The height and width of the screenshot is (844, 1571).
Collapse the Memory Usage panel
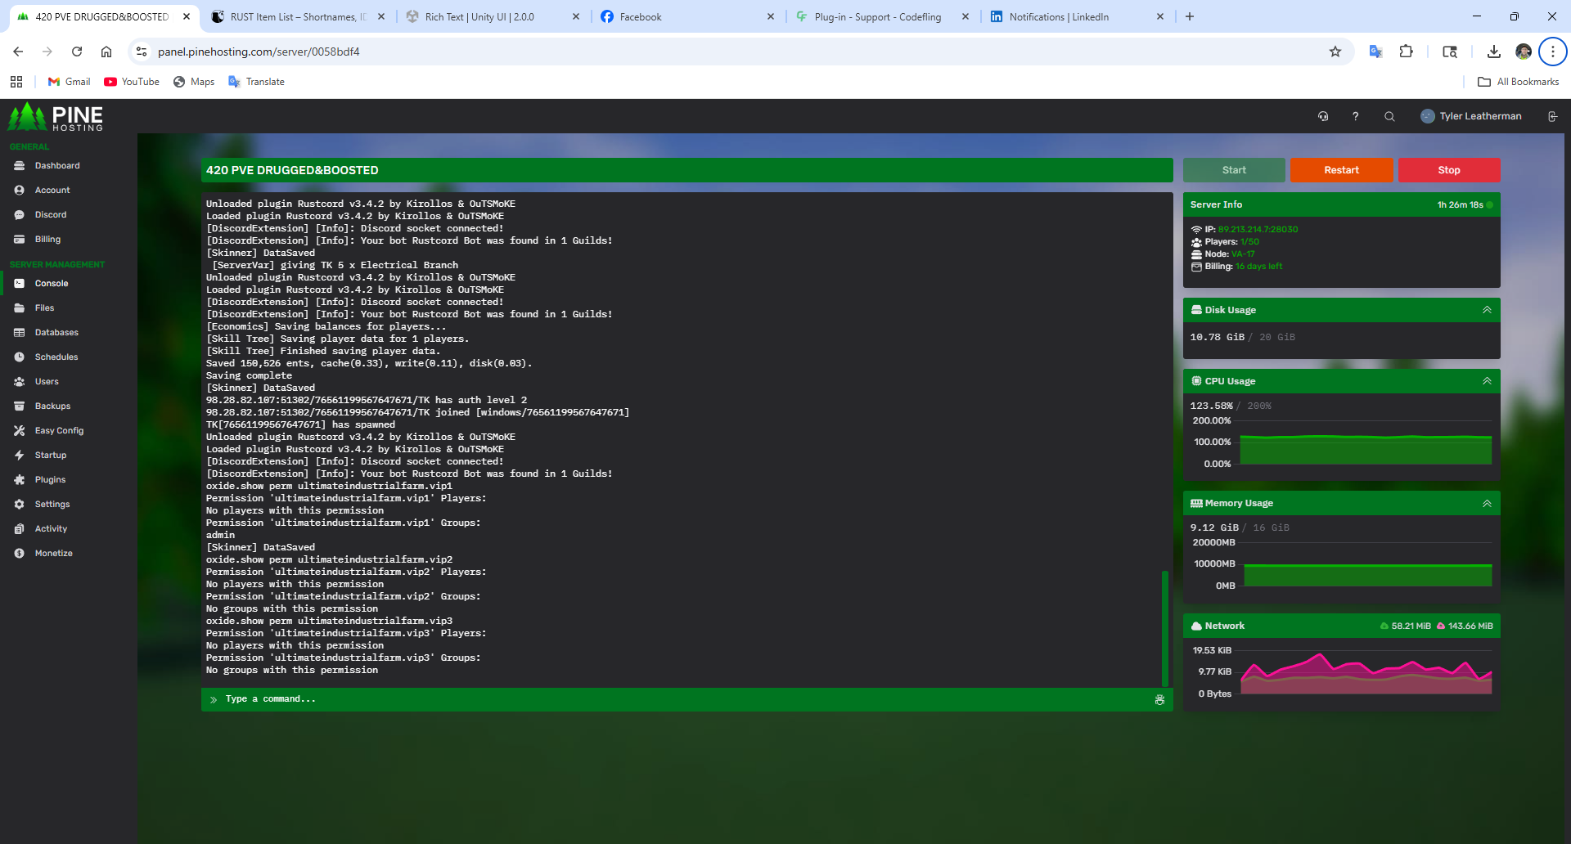[1487, 503]
